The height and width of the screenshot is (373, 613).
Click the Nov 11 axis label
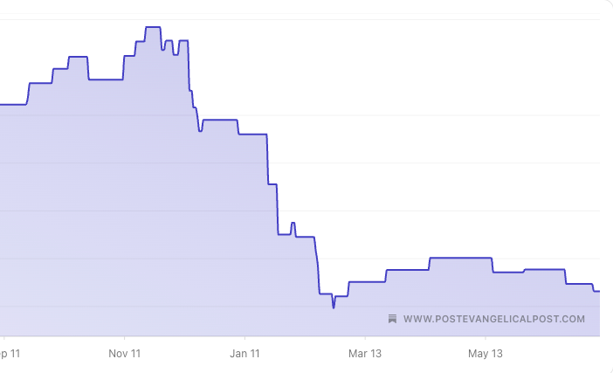click(125, 354)
